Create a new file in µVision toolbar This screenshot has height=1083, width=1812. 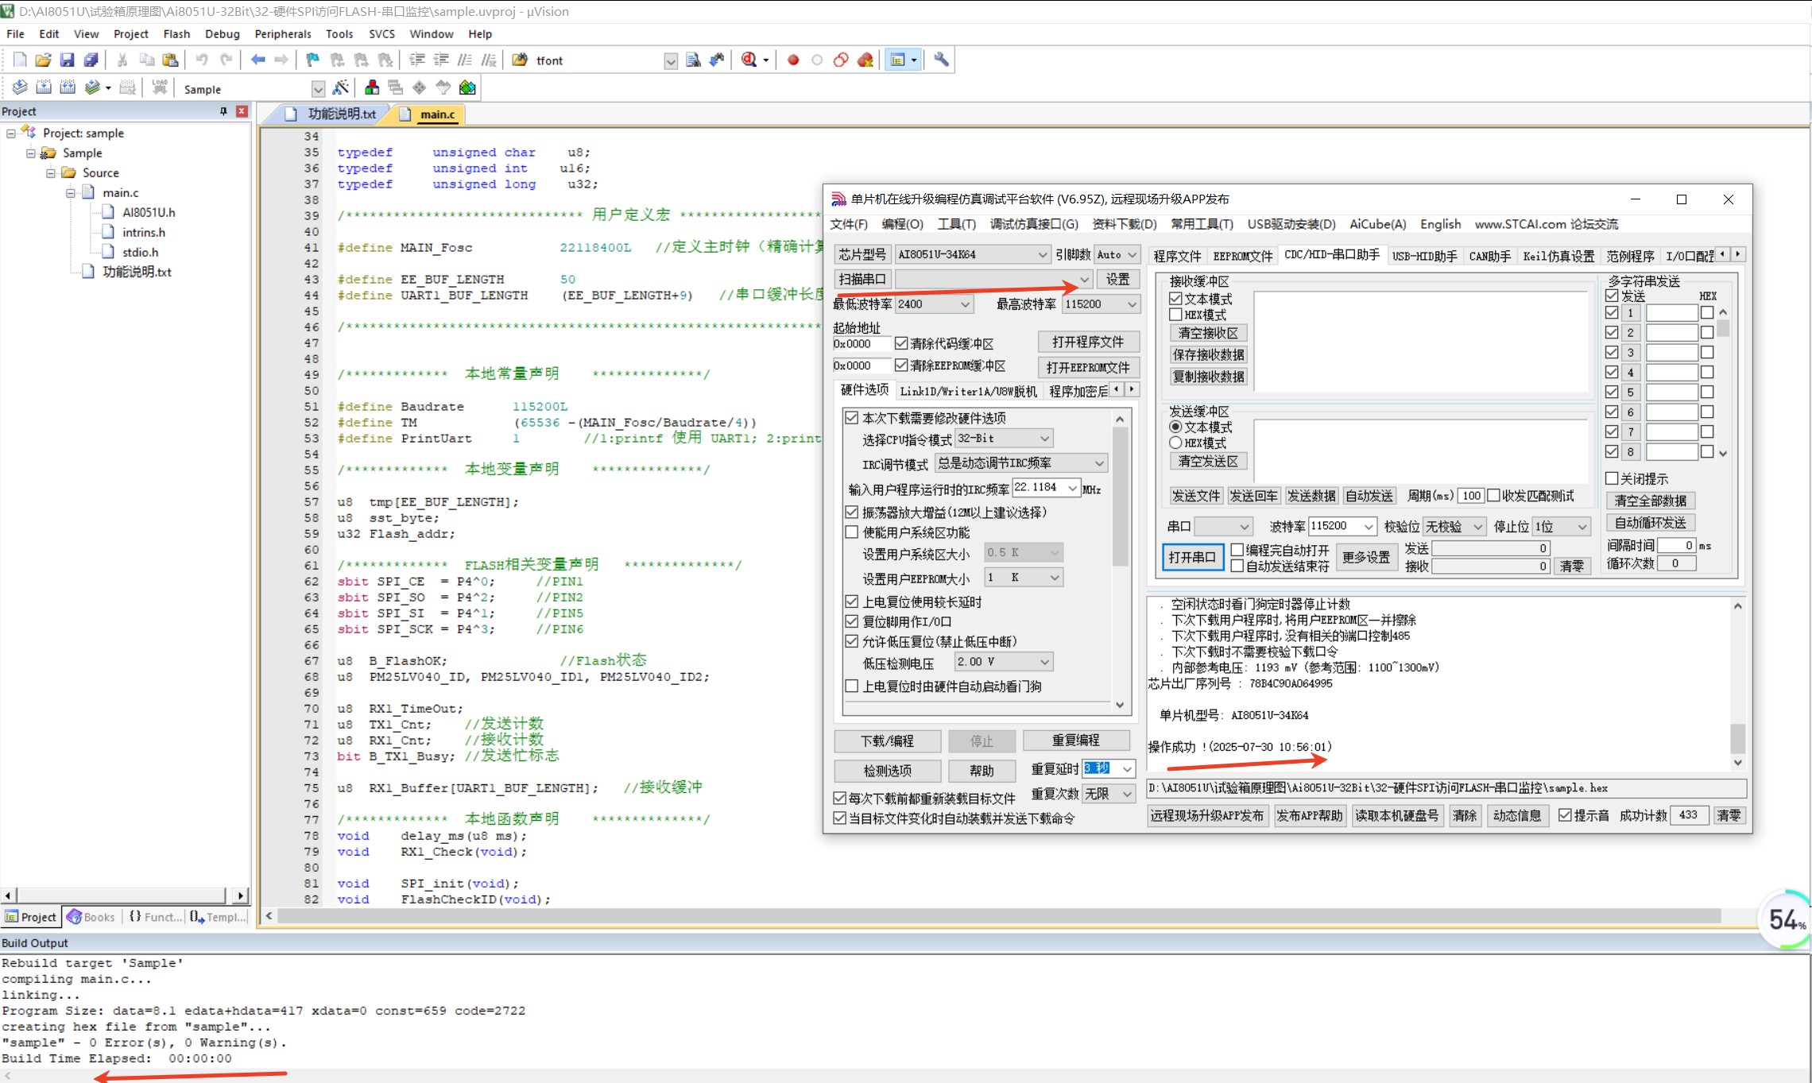pos(20,60)
